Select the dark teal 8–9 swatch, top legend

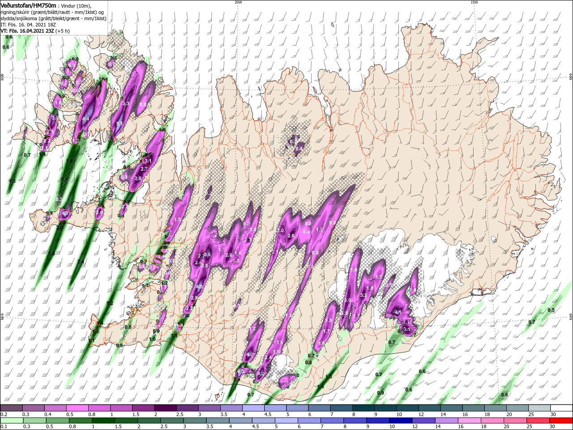363,408
